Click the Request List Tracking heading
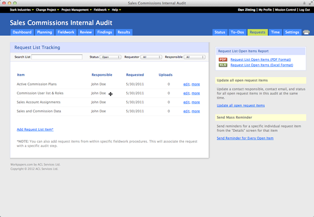 tap(37, 48)
